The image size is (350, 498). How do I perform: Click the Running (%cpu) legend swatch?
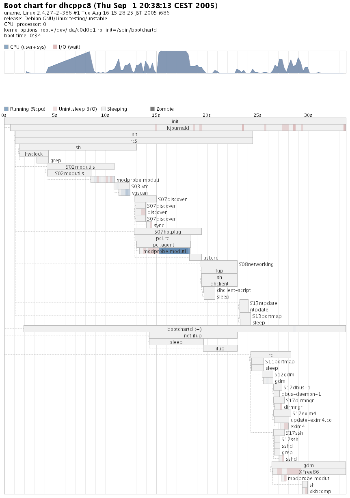6,109
